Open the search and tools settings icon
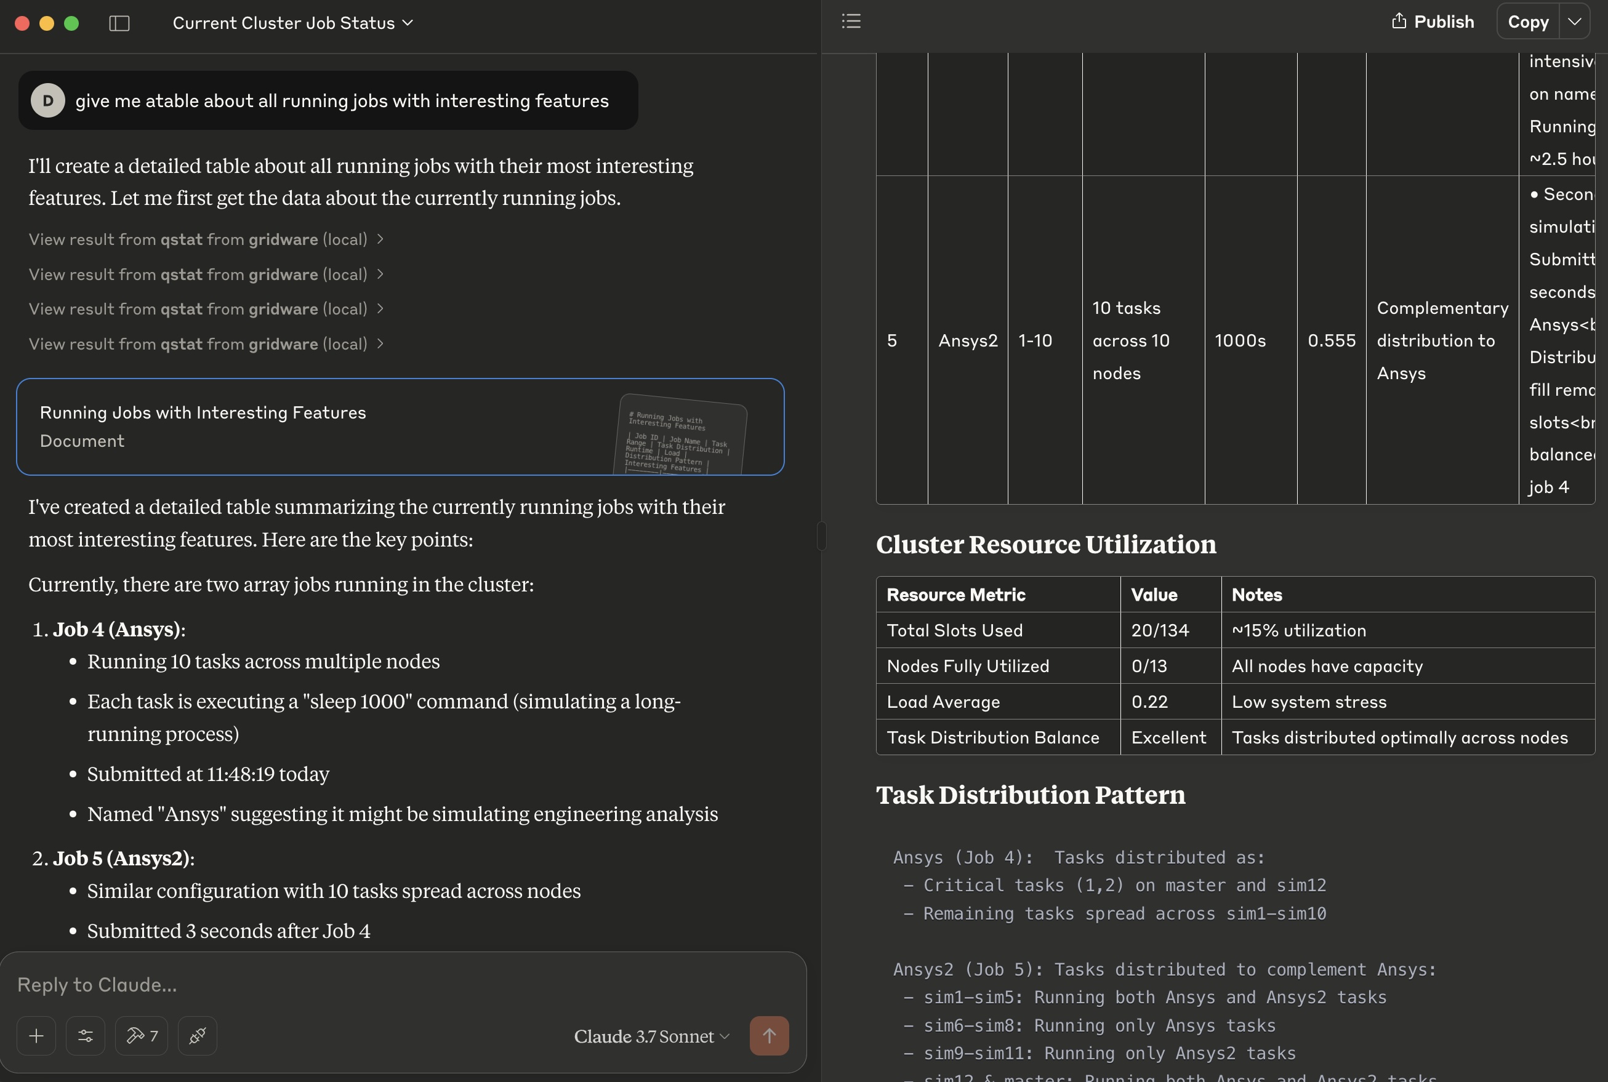The height and width of the screenshot is (1082, 1608). pos(86,1036)
